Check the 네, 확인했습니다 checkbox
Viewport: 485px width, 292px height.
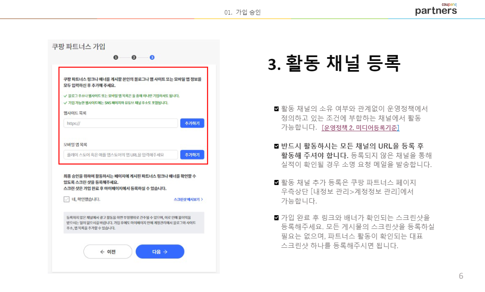coord(66,199)
